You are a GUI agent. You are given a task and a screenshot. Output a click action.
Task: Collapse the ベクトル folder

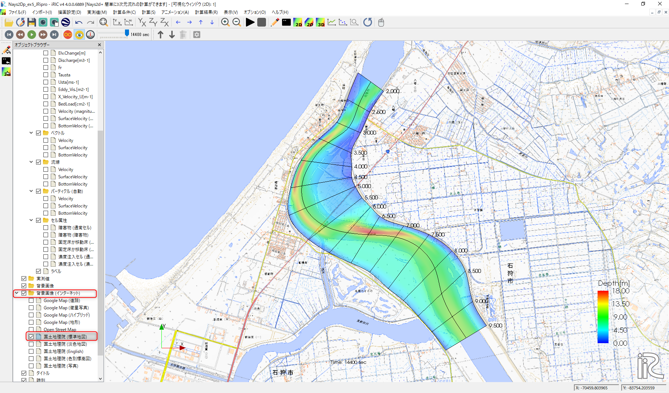coord(31,133)
